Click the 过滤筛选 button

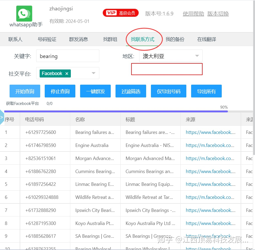coord(131,91)
